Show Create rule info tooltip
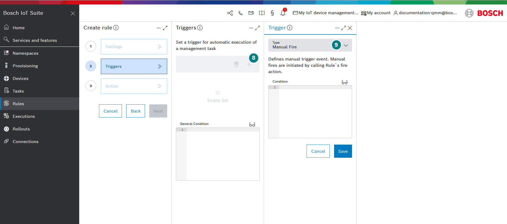This screenshot has width=507, height=224. tap(116, 28)
